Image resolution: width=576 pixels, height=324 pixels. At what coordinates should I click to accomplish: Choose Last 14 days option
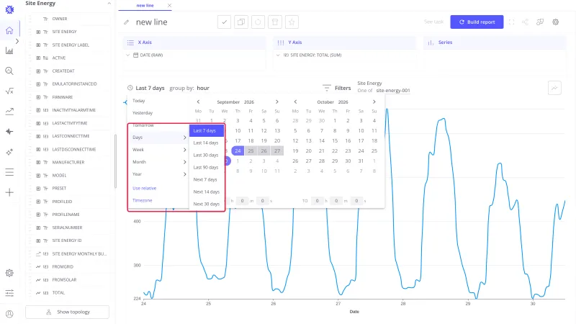click(x=207, y=143)
